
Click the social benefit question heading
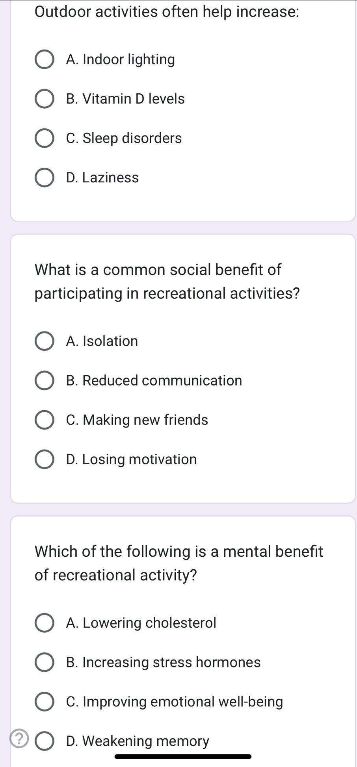[x=167, y=282]
